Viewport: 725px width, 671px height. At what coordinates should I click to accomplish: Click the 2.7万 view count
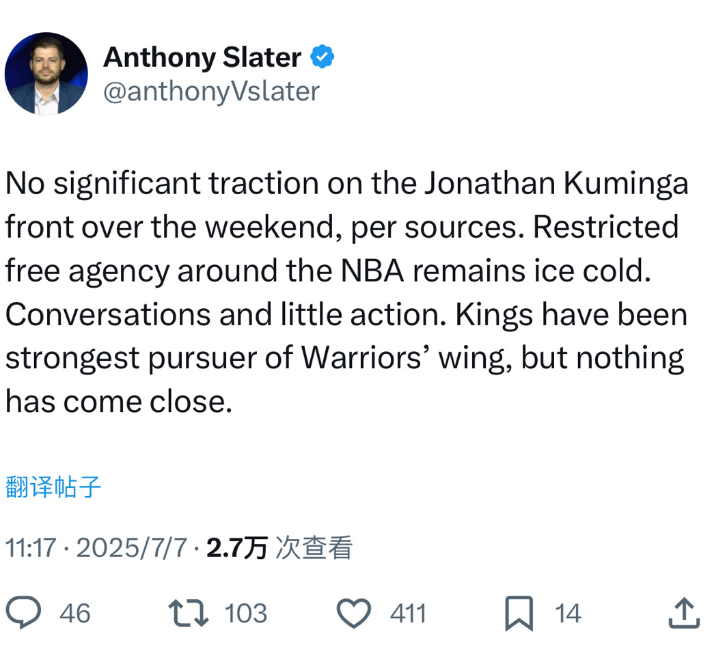[236, 548]
